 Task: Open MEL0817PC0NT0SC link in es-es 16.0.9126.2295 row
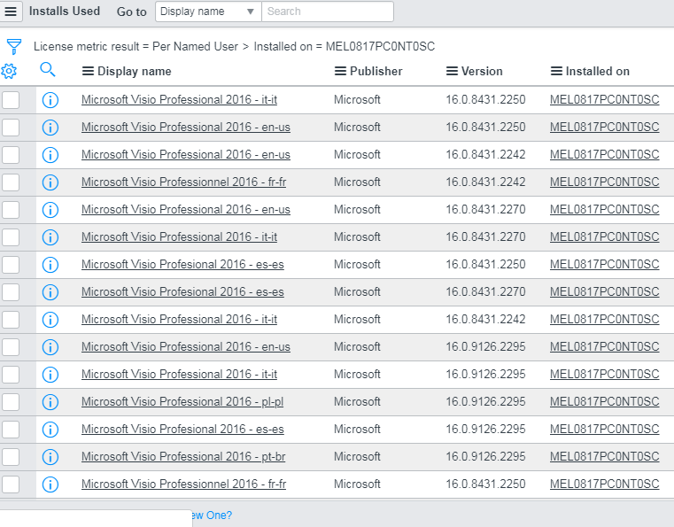click(x=604, y=429)
